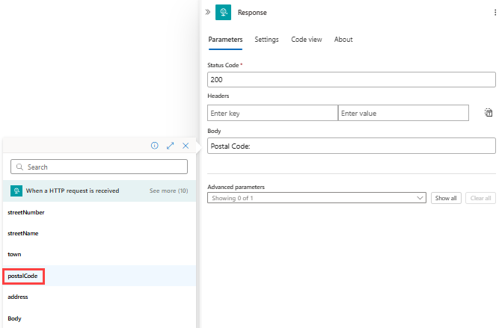Click the Response action icon

coord(223,13)
